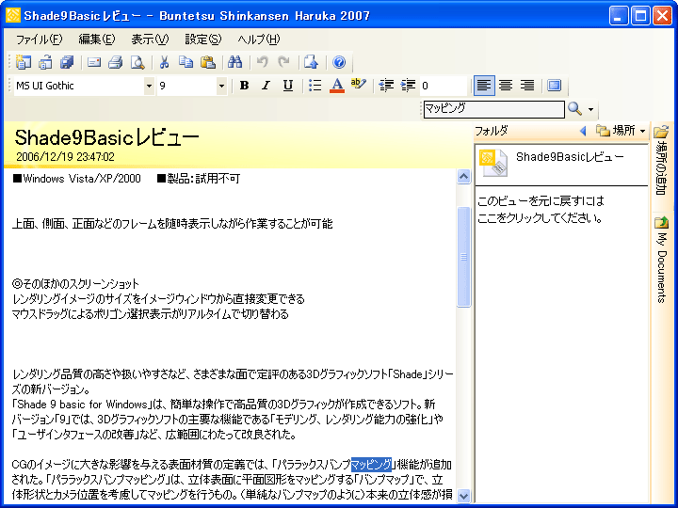
Task: Click the export page arrow icon
Action: [x=311, y=62]
